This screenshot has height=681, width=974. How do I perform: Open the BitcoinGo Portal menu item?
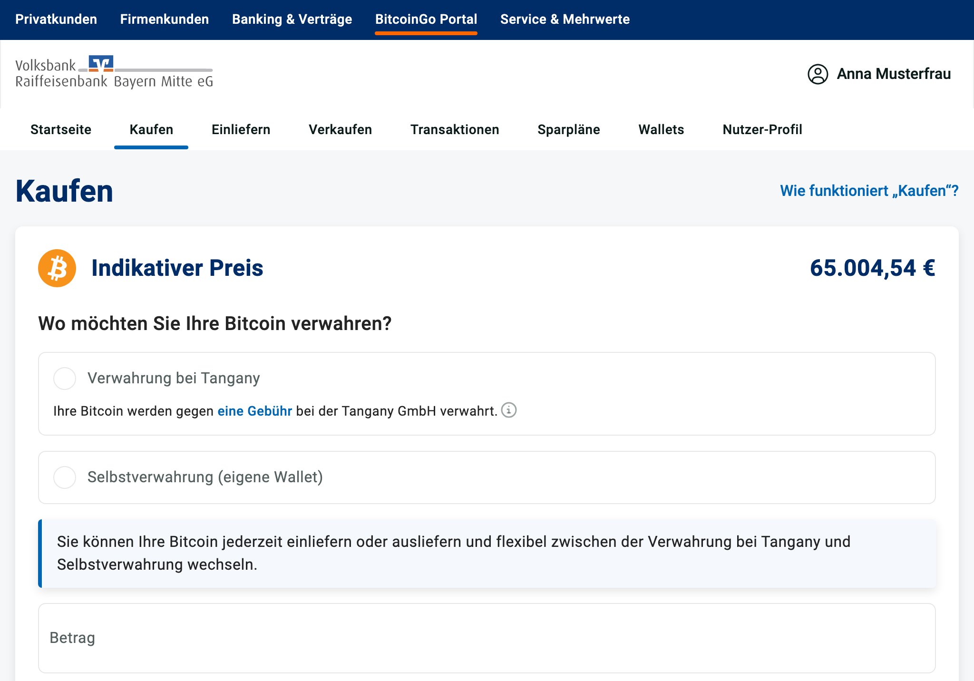pos(426,19)
